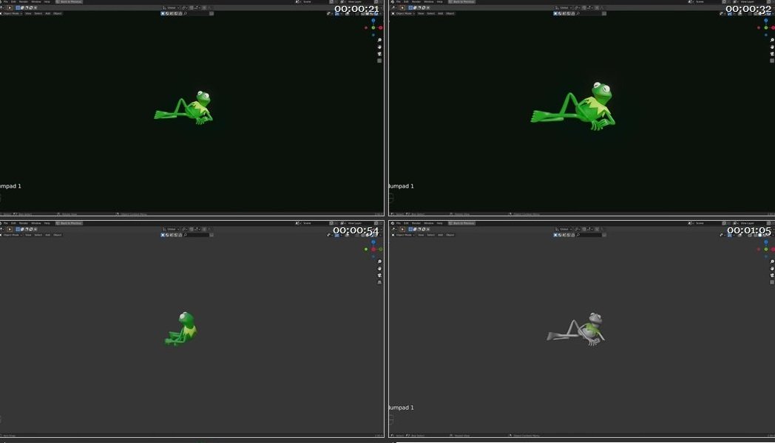This screenshot has height=443, width=775.
Task: Click the red axis gizmo in the 00:00:54 viewport
Action: (x=373, y=249)
